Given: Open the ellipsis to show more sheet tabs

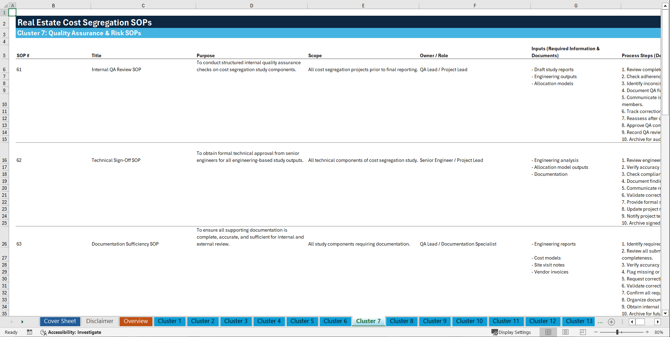Looking at the screenshot, I should pos(600,322).
